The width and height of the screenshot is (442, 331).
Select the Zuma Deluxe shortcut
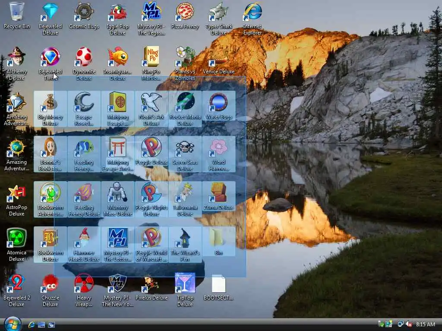pos(219,197)
